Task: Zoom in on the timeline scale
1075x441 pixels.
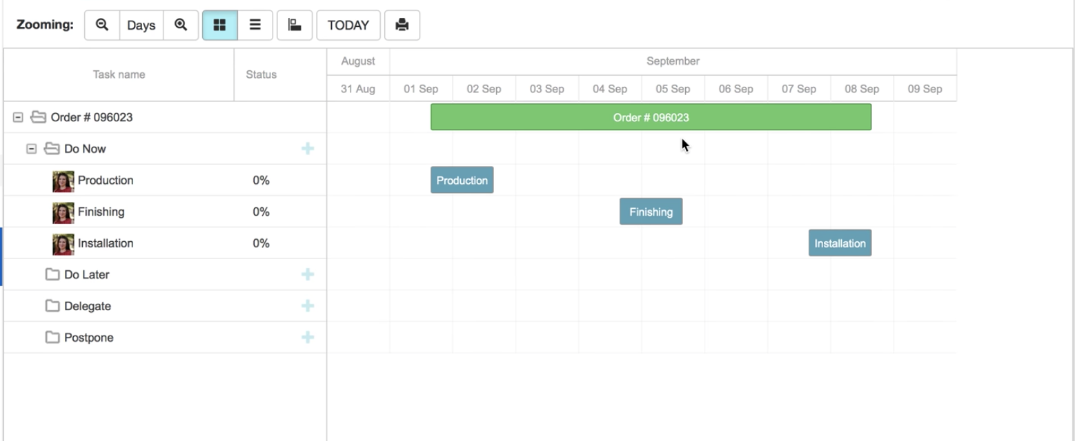Action: coord(181,25)
